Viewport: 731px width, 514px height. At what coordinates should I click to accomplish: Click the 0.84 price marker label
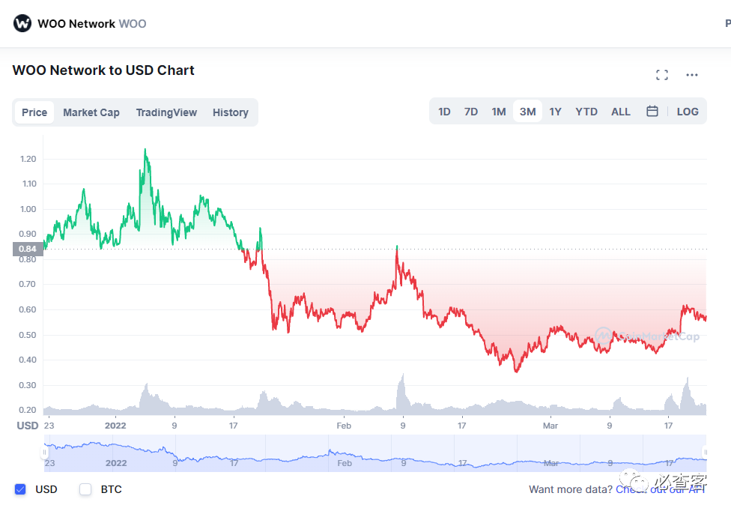[x=28, y=249]
